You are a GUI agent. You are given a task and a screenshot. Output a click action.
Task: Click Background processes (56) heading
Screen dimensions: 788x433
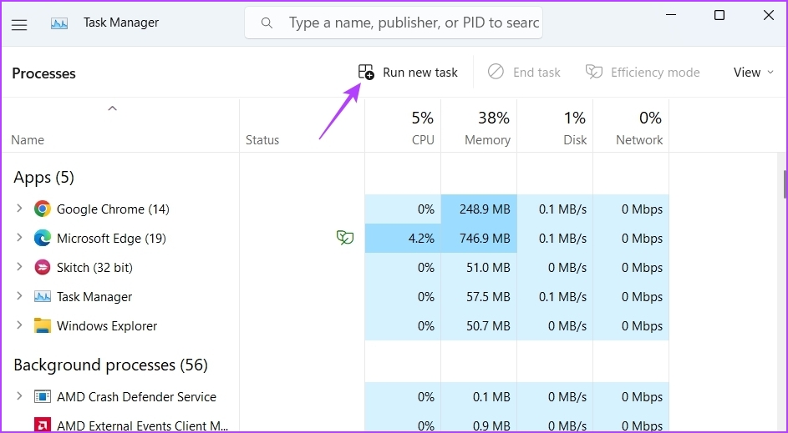coord(110,365)
